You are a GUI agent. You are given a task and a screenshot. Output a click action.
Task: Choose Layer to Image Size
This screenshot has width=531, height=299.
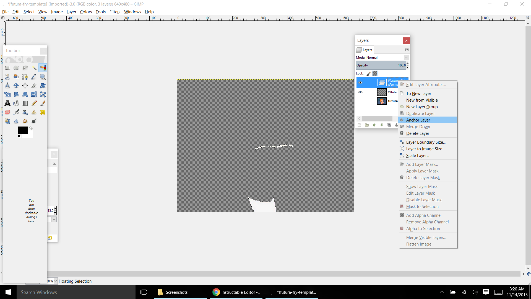tap(427, 149)
